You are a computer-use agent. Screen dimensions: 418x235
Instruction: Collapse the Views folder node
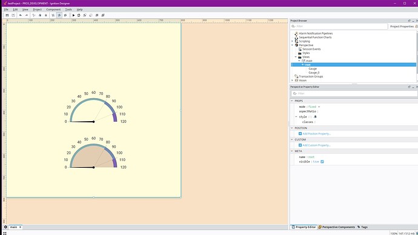tap(296, 57)
